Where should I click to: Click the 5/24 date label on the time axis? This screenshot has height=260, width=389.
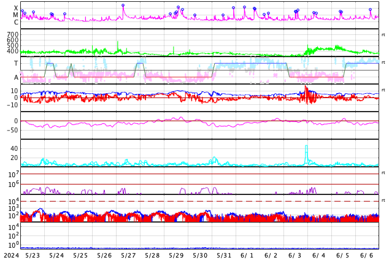(56, 255)
